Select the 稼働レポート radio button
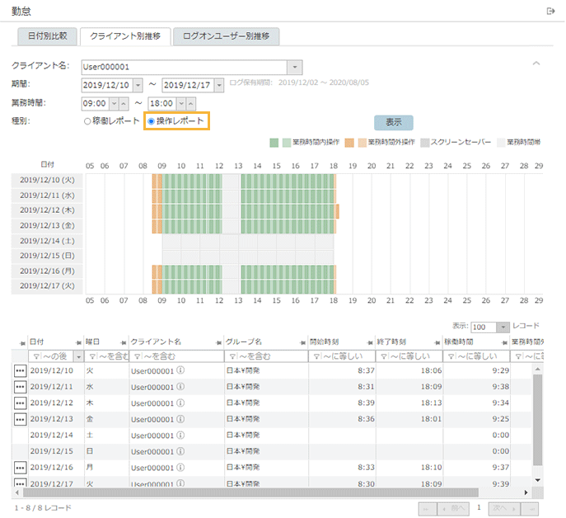This screenshot has height=518, width=566. click(x=87, y=121)
